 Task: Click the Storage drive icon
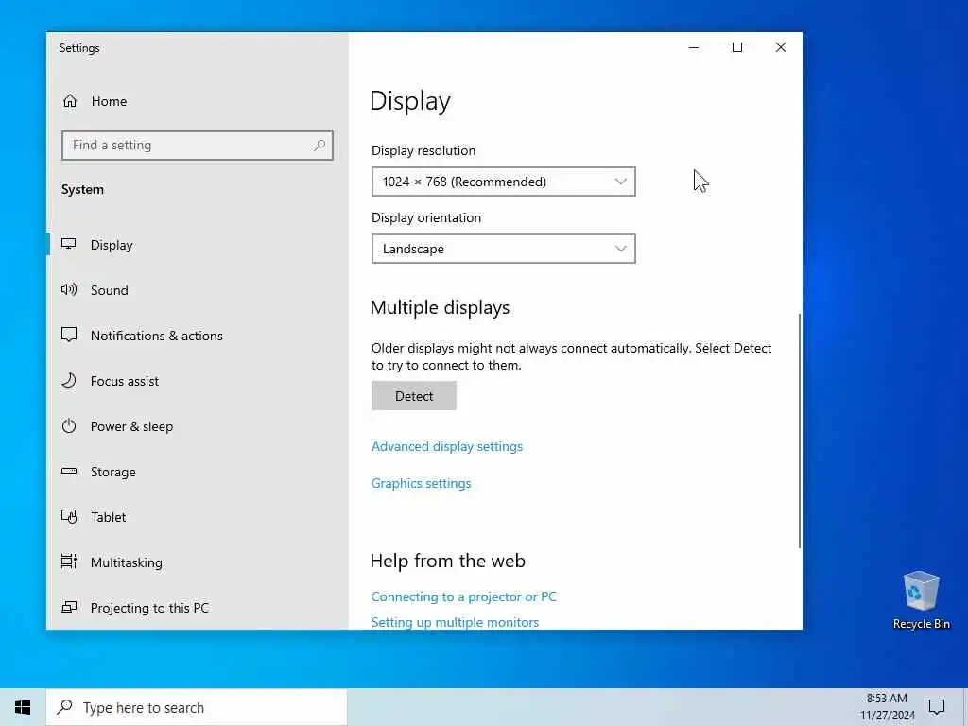click(68, 471)
